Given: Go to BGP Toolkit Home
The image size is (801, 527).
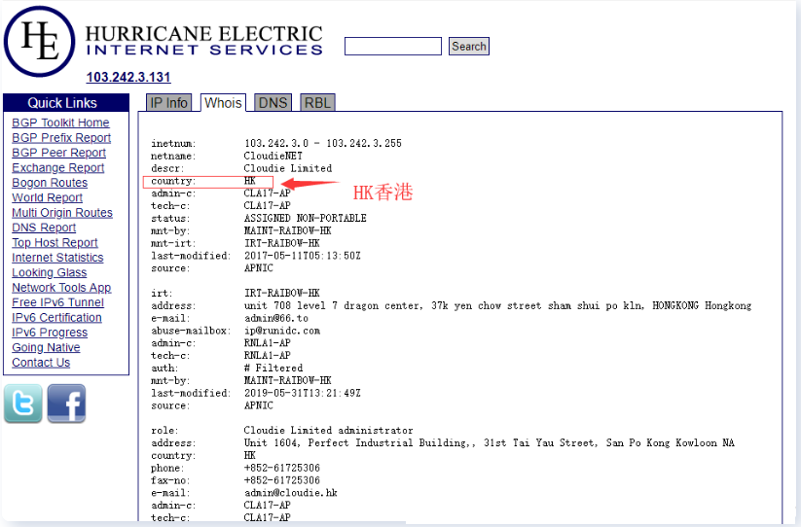Looking at the screenshot, I should point(60,123).
